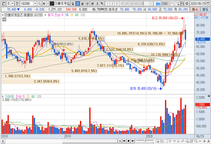
Task: Click the overlapping windows icon
Action: pyautogui.click(x=161, y=141)
